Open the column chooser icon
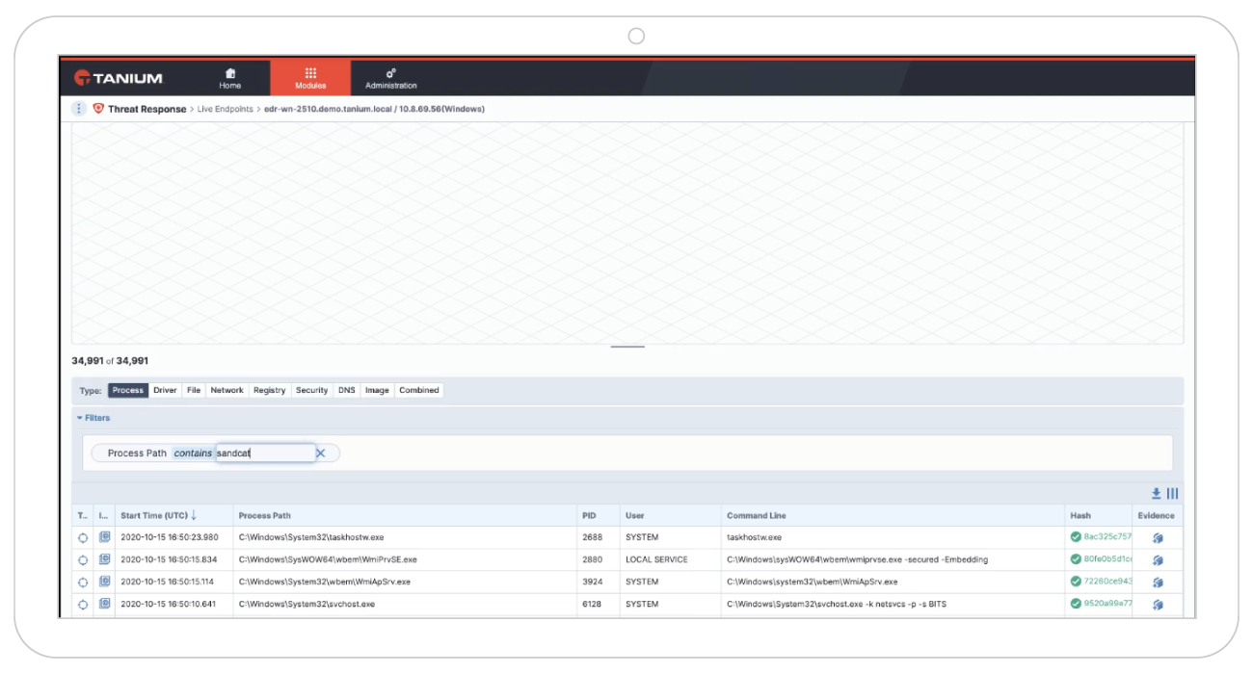The image size is (1253, 674). click(1173, 493)
